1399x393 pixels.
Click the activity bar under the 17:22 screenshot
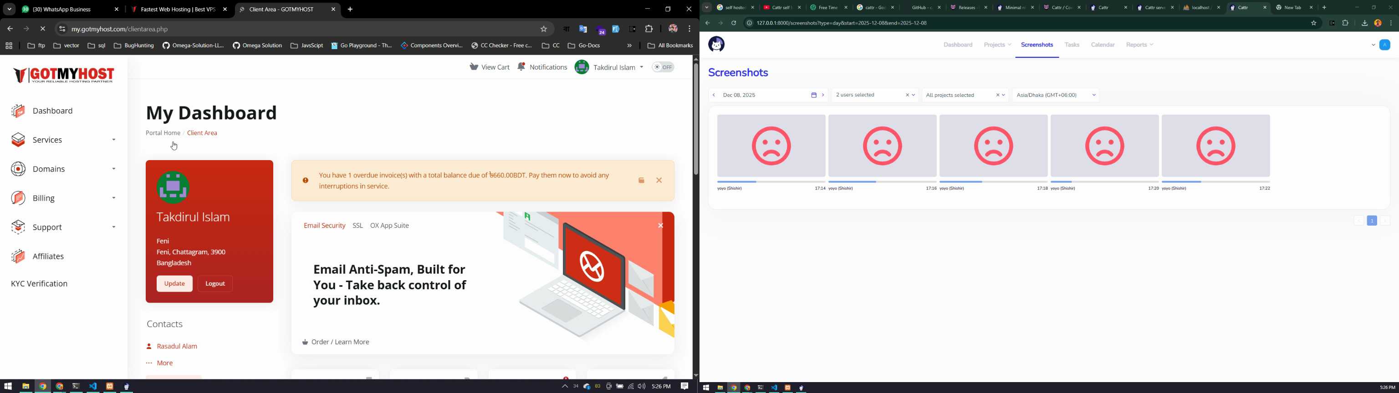pos(1216,182)
